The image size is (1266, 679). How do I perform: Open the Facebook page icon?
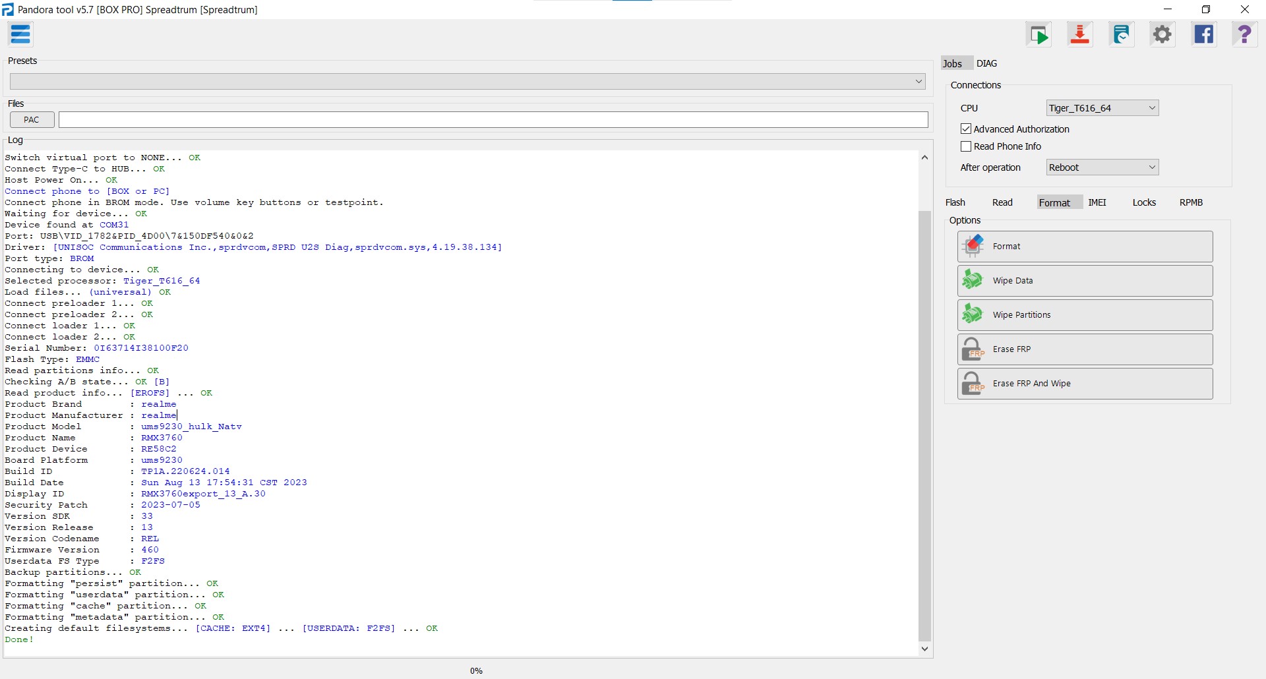click(x=1204, y=34)
